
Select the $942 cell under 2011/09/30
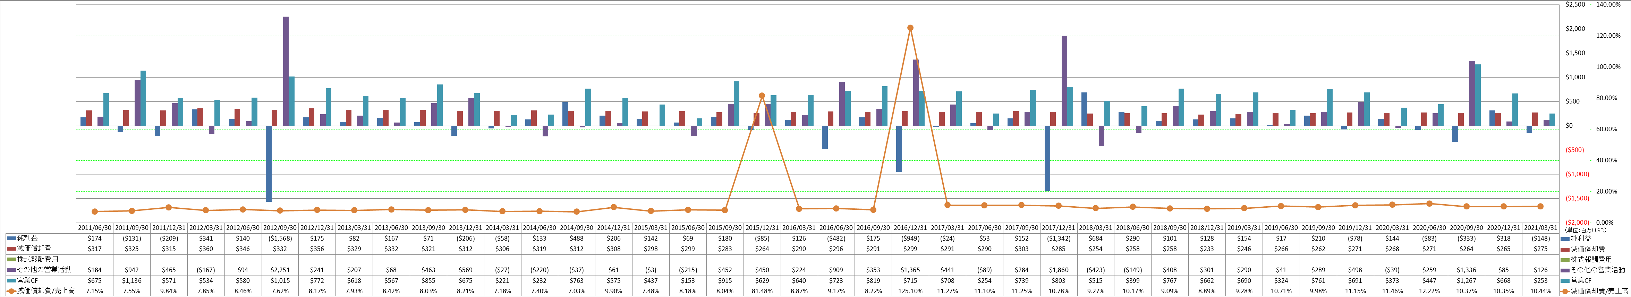[x=132, y=270]
